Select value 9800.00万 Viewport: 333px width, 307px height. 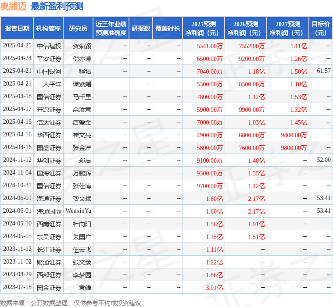pyautogui.click(x=294, y=148)
